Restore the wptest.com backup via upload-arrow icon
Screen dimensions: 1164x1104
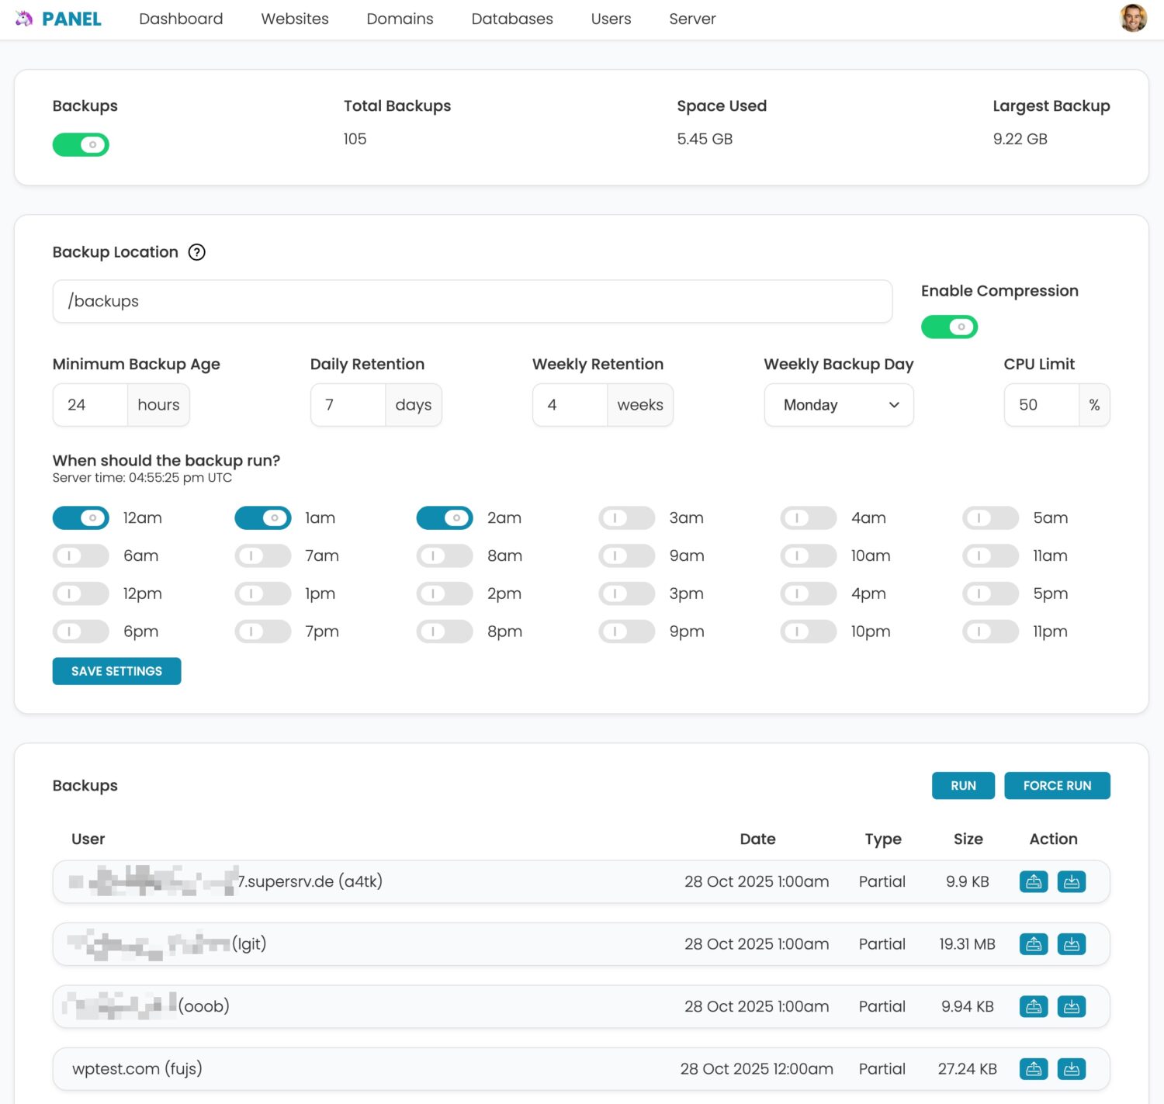click(1033, 1069)
